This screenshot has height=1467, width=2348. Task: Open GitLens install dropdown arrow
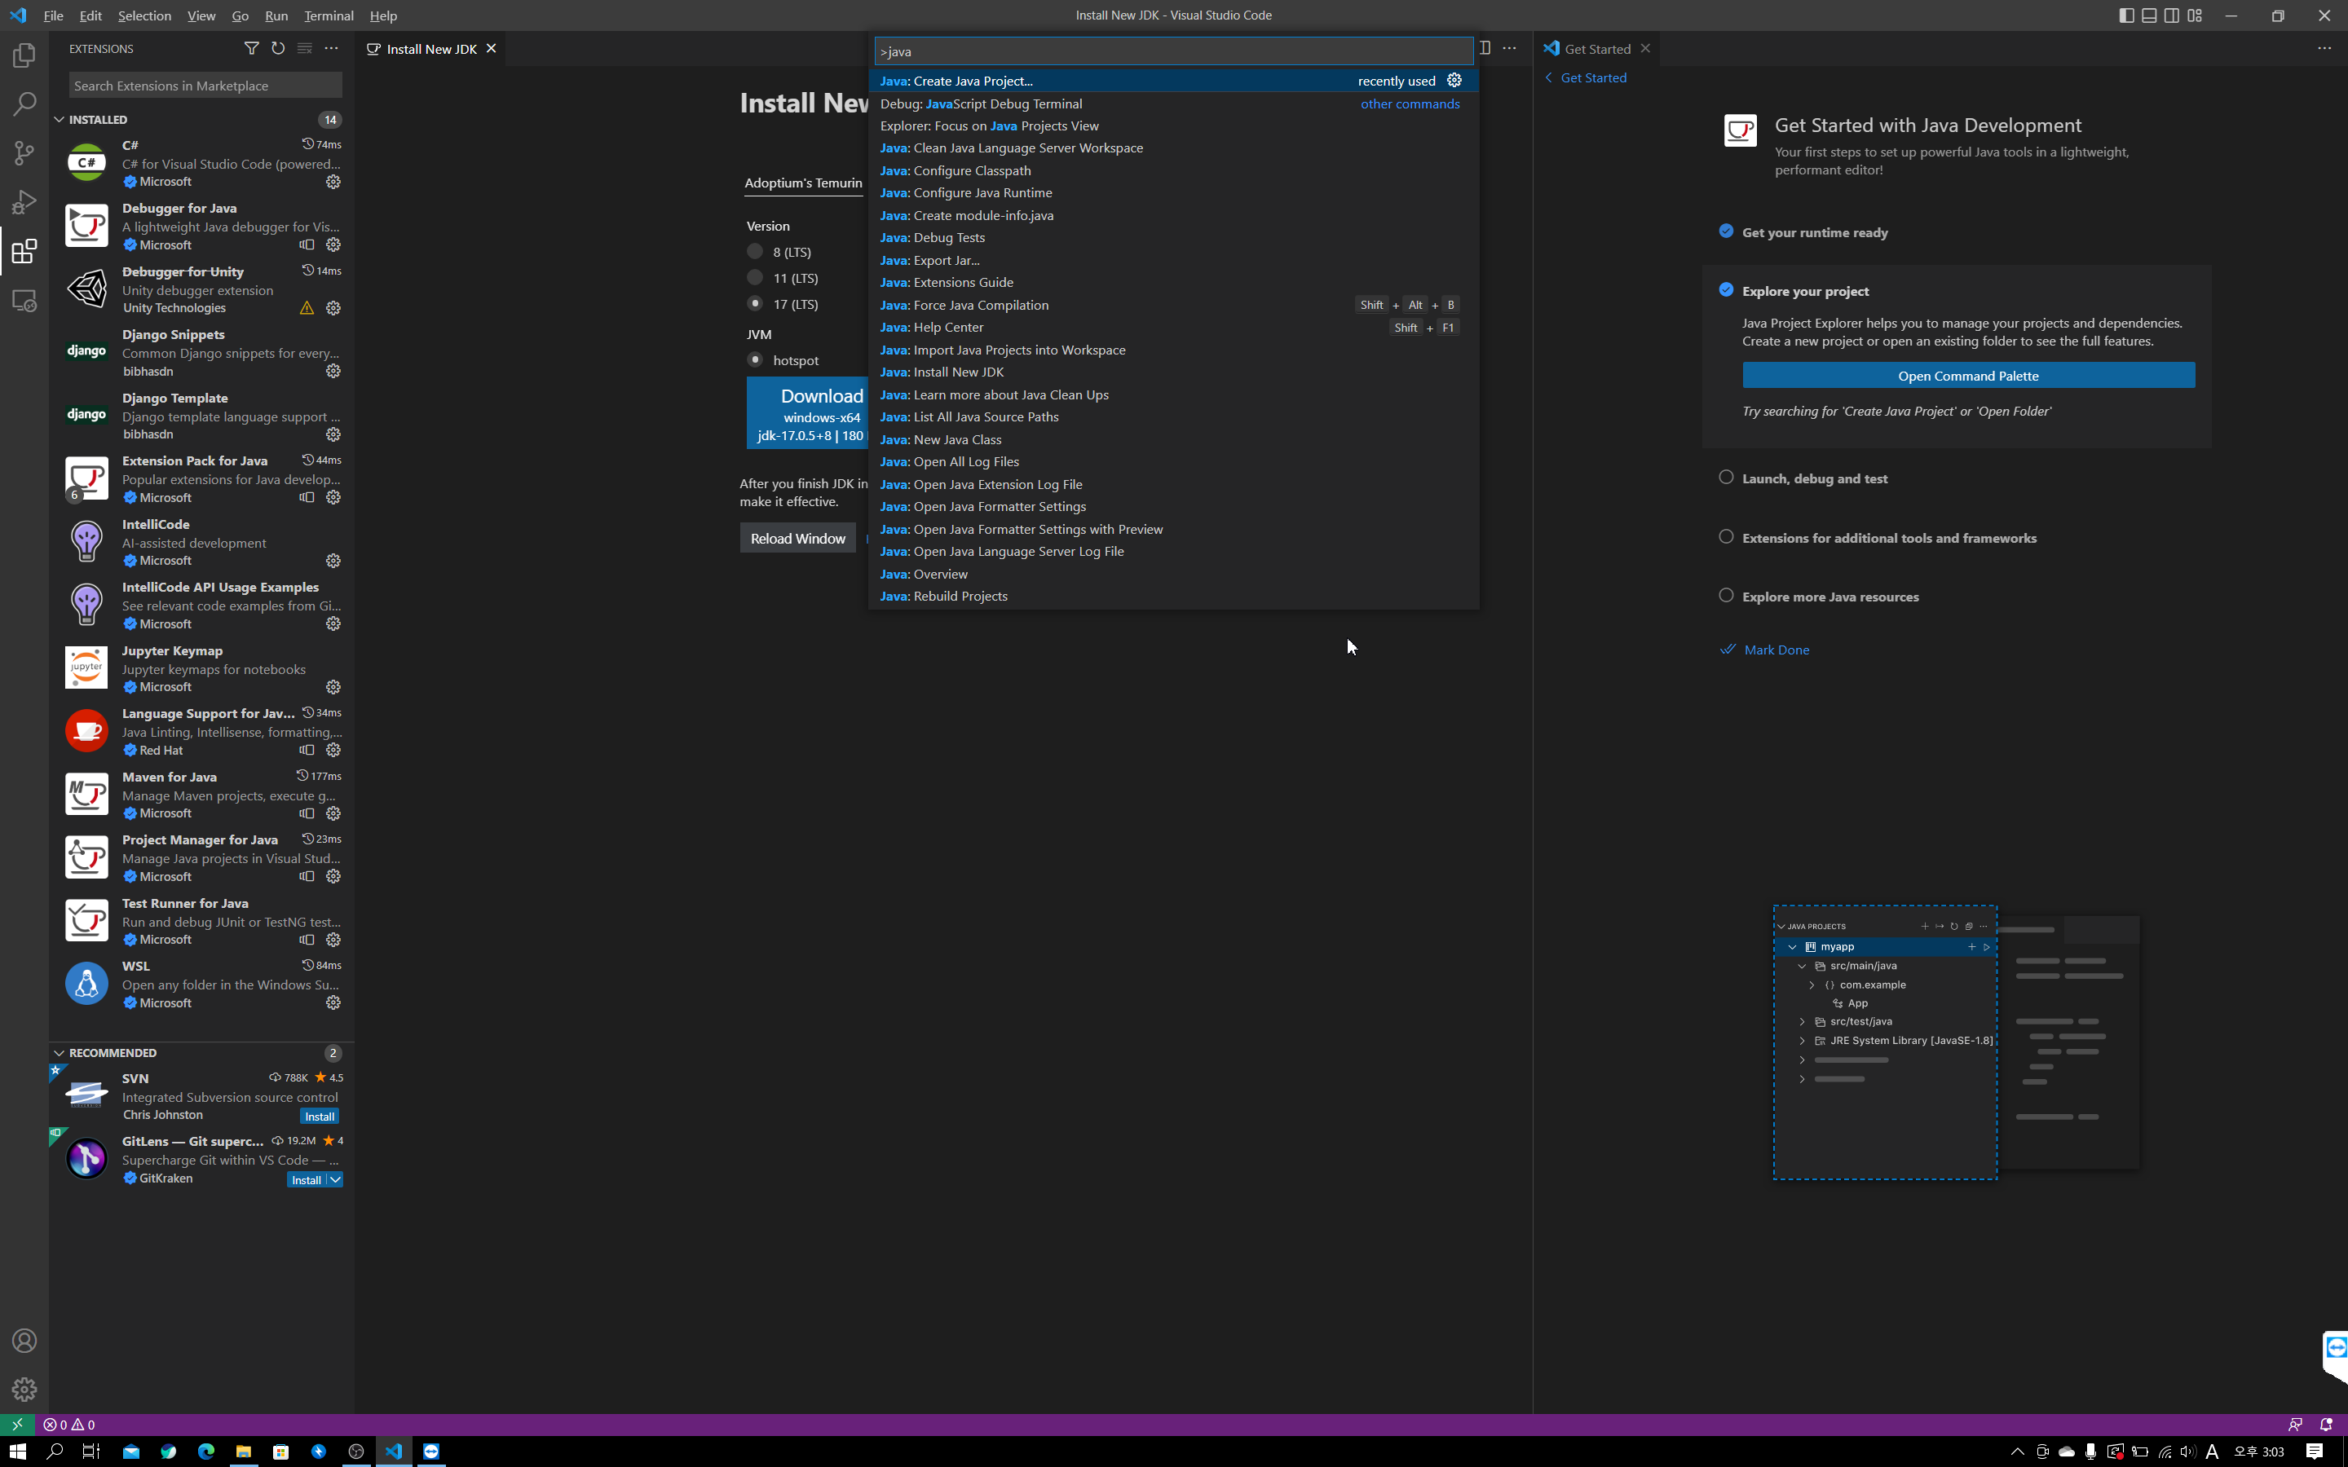[x=335, y=1180]
